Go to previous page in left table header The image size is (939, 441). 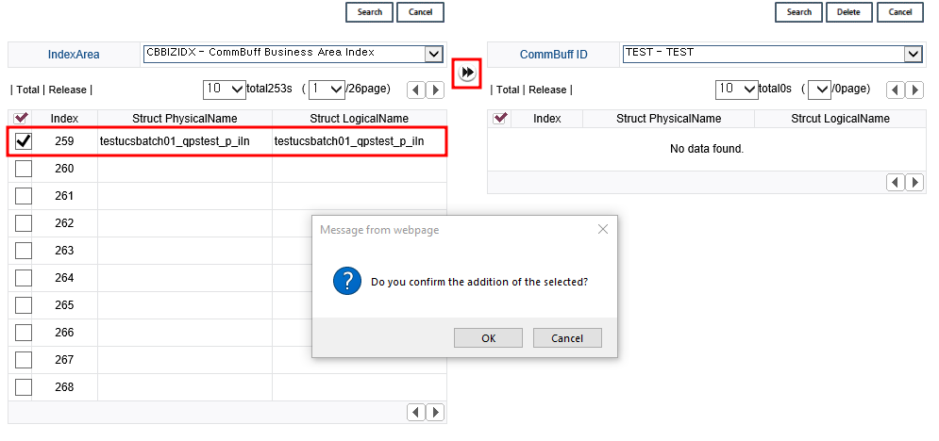416,90
